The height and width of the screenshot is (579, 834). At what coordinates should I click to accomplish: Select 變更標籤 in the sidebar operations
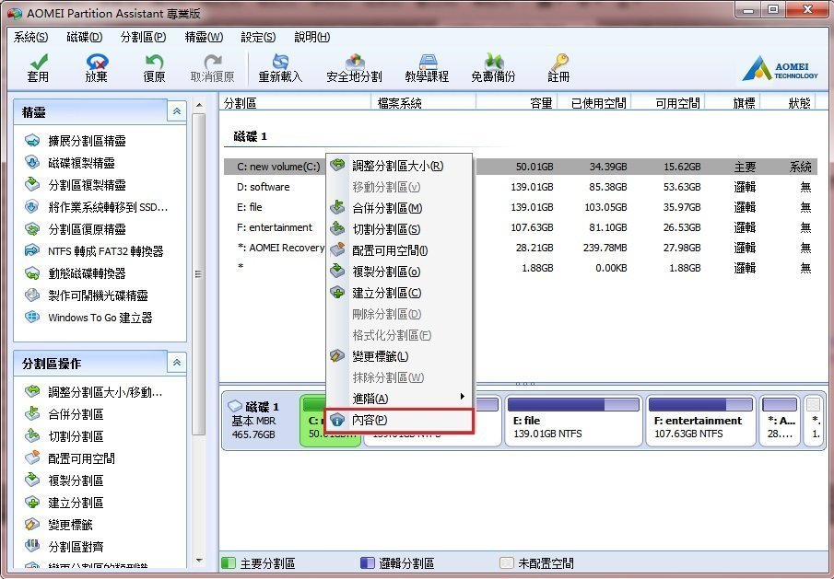click(x=59, y=525)
